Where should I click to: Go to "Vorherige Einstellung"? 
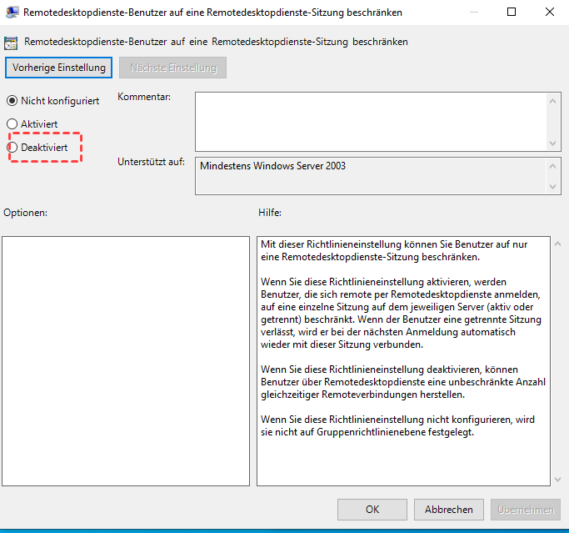coord(58,68)
